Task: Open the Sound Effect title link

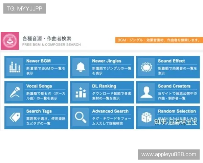Action: coord(171,61)
